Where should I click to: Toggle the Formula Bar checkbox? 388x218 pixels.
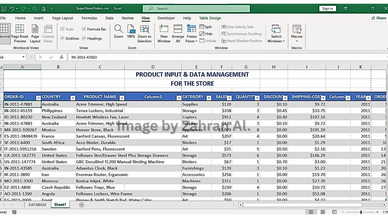(x=84, y=29)
